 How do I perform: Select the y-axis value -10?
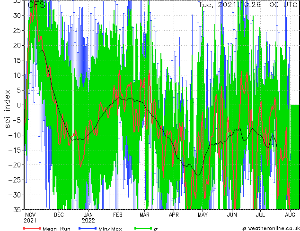click(15, 135)
